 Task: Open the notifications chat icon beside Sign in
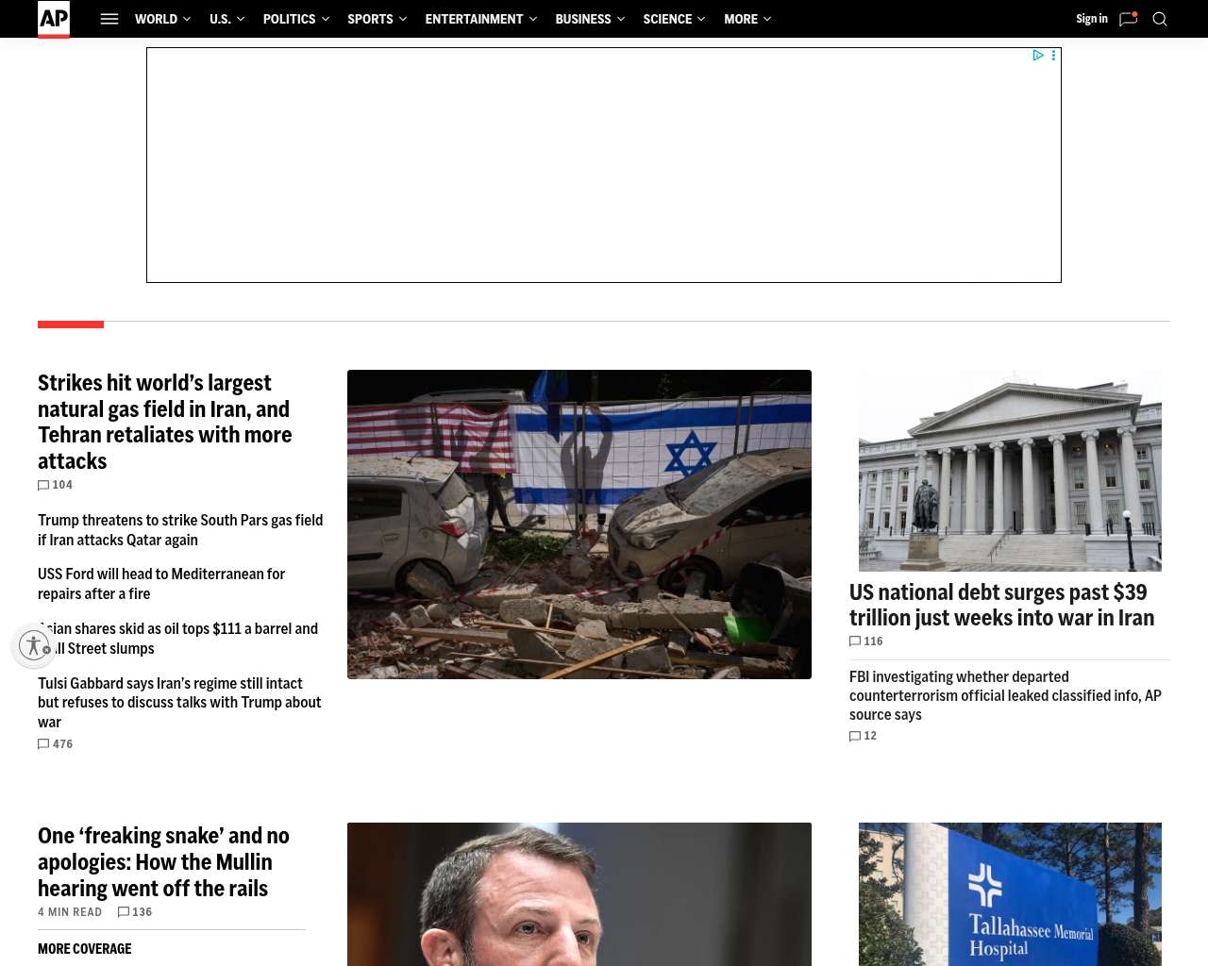pyautogui.click(x=1128, y=19)
